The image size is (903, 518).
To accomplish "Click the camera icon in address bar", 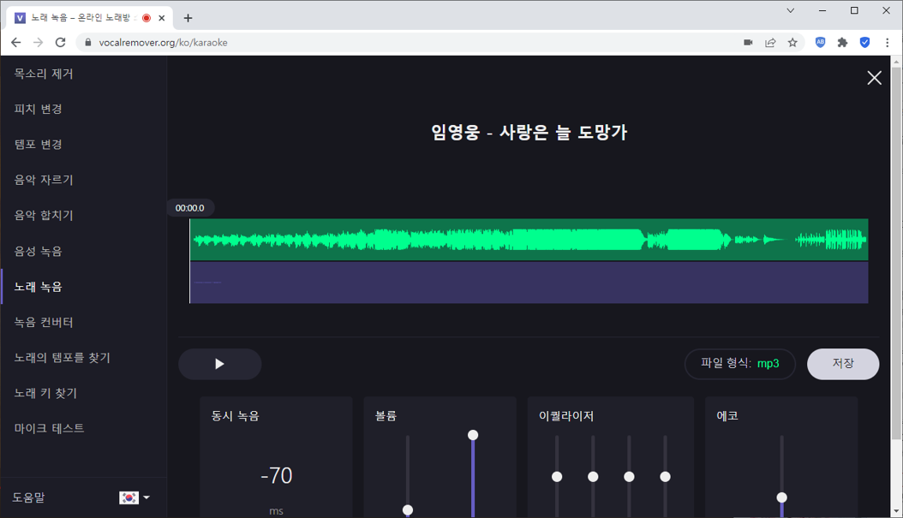I will (x=748, y=42).
